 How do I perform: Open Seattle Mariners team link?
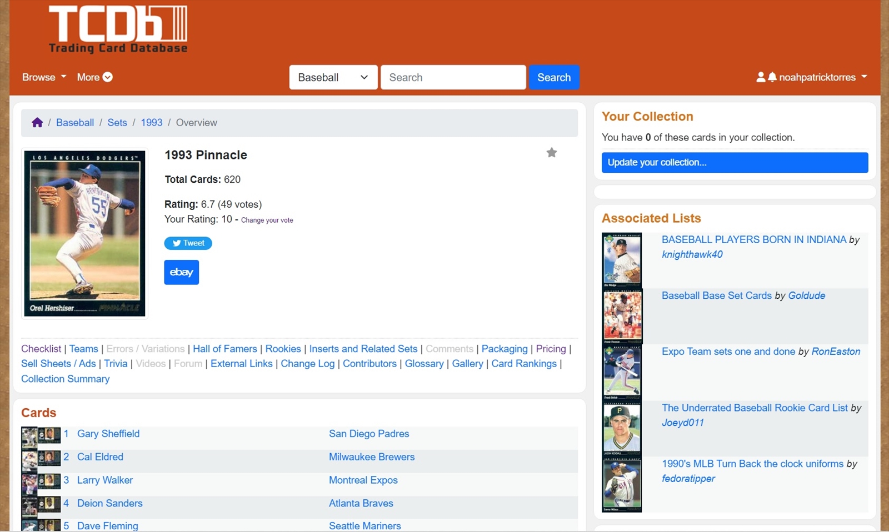365,526
